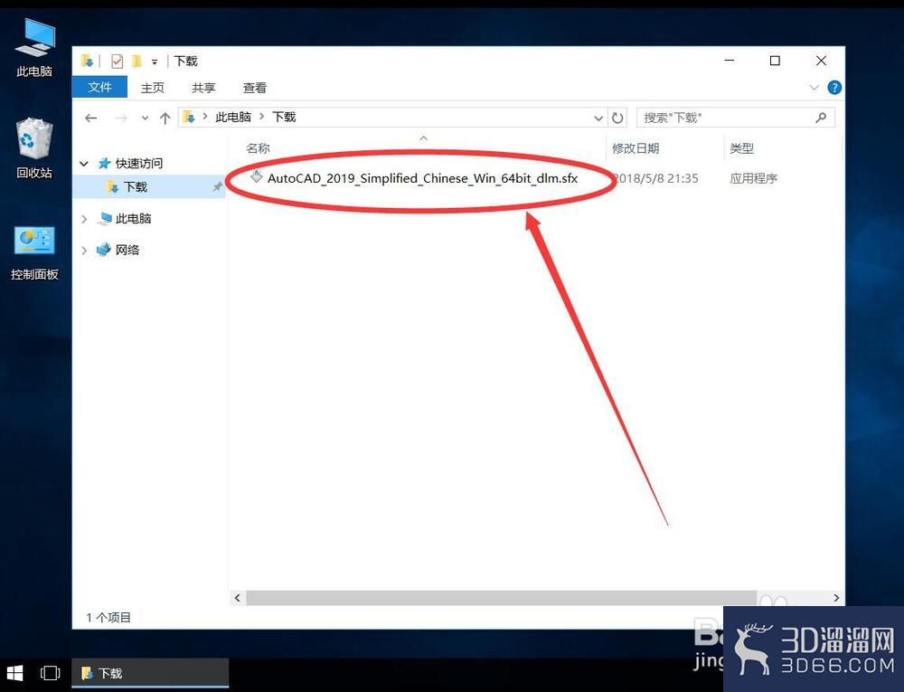Click the Windows Start button
Screen dimensions: 904x692
point(14,673)
